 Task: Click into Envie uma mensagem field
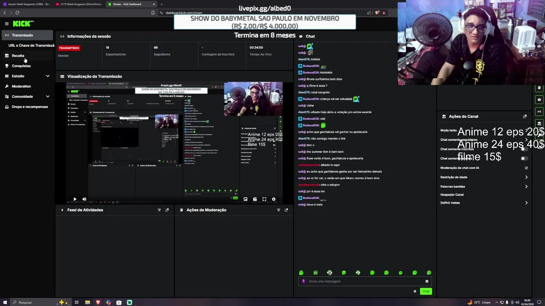coord(365,281)
